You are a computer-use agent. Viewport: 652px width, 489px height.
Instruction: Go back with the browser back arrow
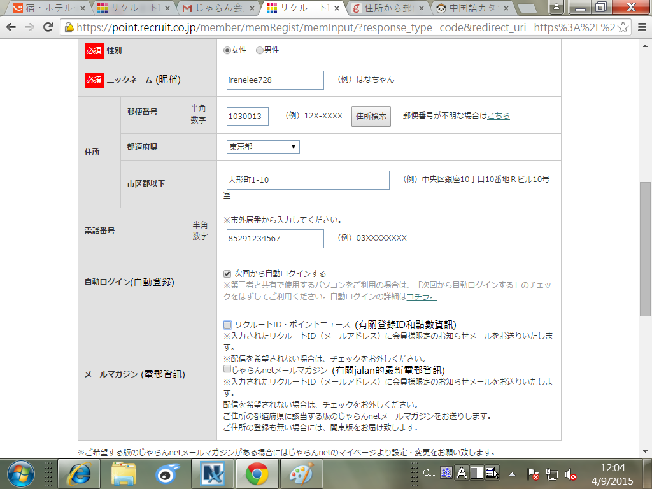pos(11,27)
